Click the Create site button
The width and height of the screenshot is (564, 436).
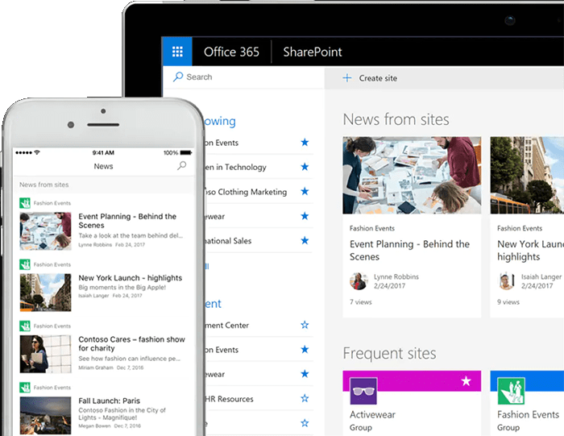[370, 78]
